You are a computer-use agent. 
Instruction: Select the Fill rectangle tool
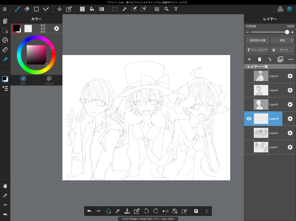pyautogui.click(x=82, y=9)
